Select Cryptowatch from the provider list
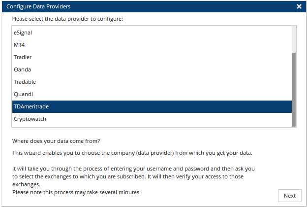The image size is (307, 207). (152, 119)
